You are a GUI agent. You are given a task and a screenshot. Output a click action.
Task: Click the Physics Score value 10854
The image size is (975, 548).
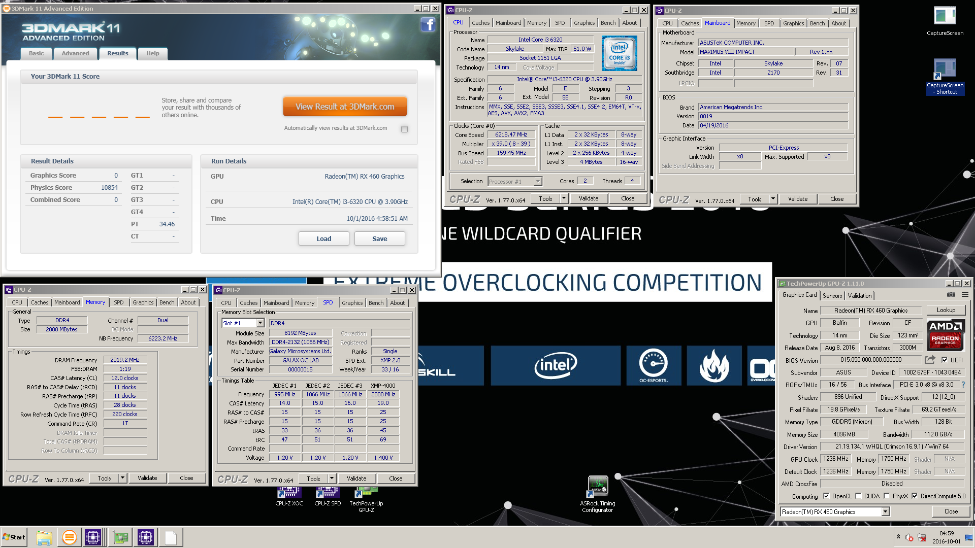109,187
